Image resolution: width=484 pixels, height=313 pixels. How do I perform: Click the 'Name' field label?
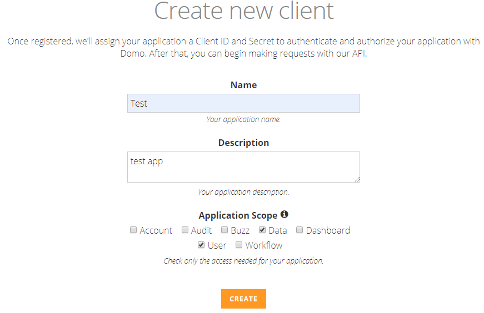click(x=243, y=85)
